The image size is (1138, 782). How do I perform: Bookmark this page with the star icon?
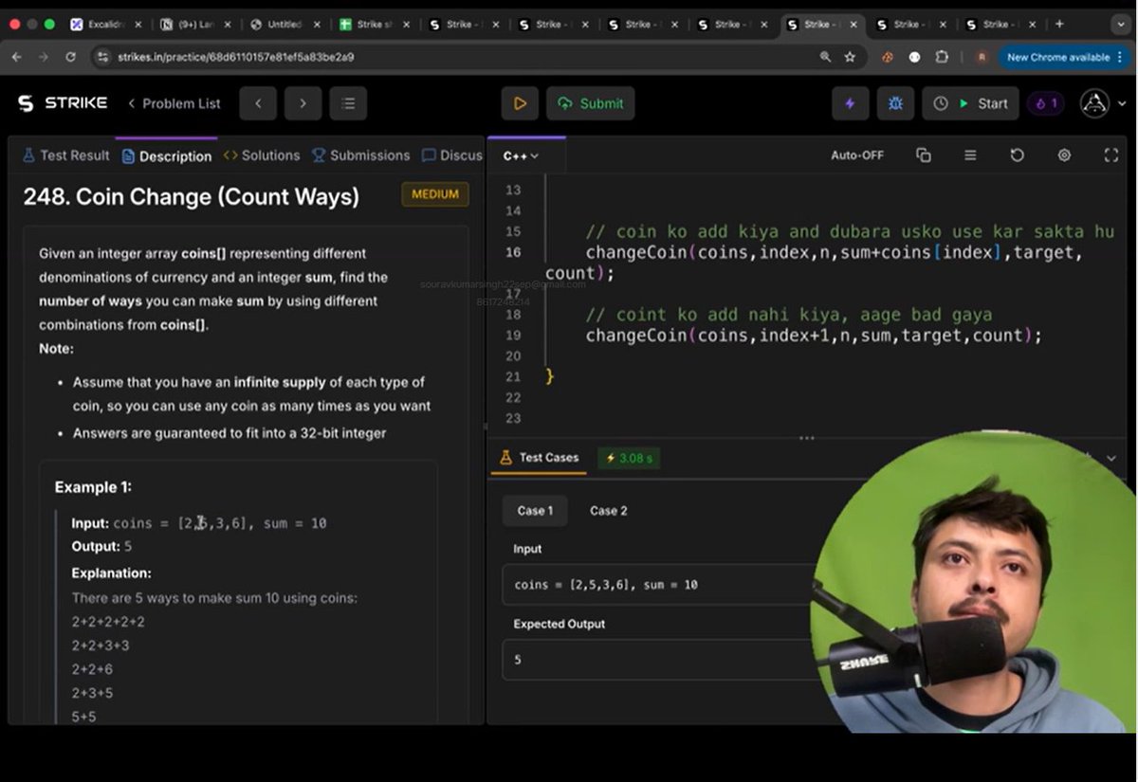(x=850, y=57)
